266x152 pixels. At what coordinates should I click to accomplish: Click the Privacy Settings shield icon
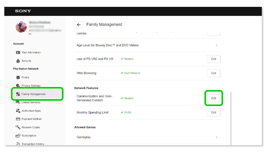(18, 85)
